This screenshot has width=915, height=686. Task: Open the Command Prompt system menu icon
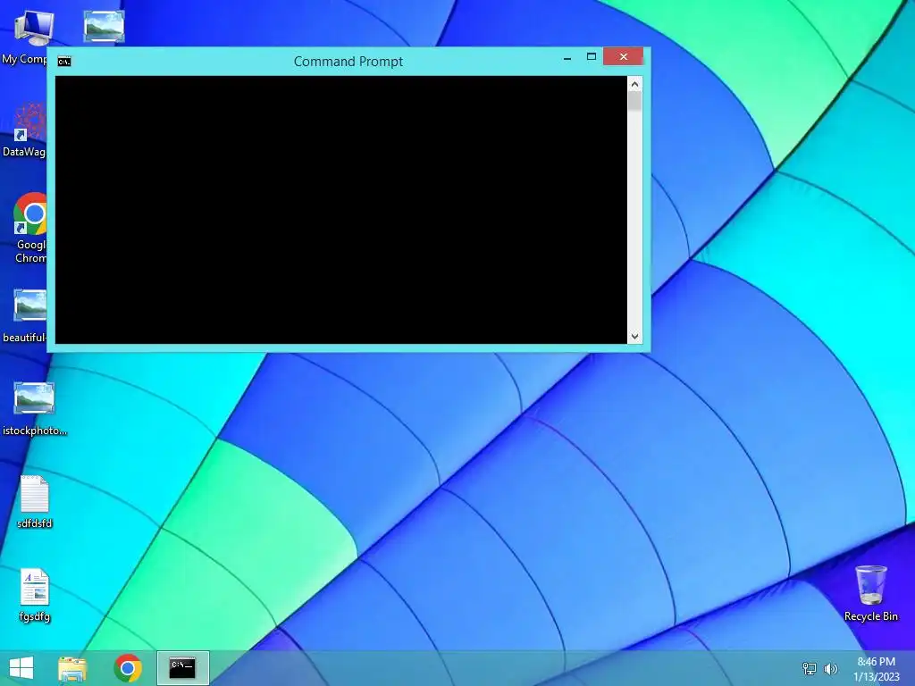point(64,62)
